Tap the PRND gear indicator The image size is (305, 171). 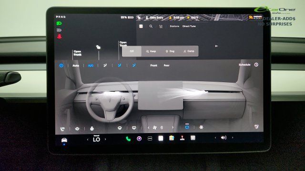[x=61, y=17]
